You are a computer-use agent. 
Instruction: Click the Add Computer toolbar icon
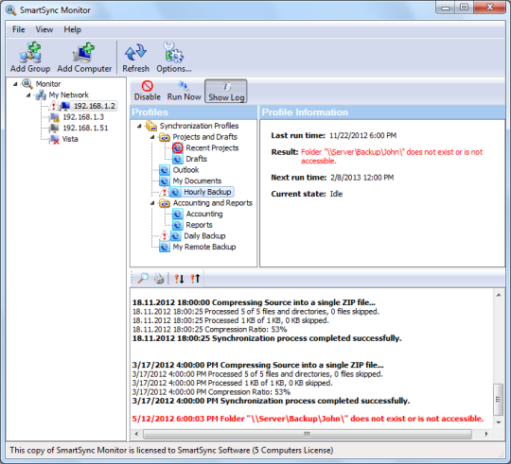point(84,58)
